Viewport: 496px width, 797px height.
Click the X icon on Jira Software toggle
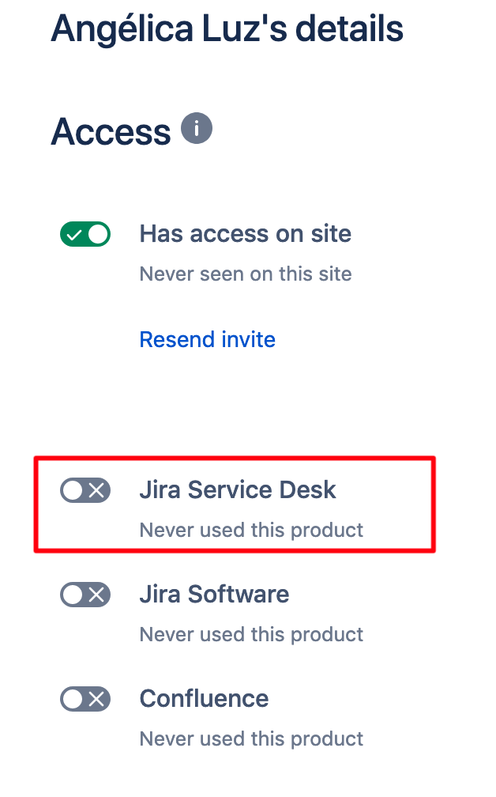[x=95, y=595]
